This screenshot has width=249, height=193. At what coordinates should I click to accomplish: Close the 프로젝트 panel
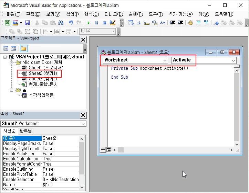pyautogui.click(x=83, y=40)
